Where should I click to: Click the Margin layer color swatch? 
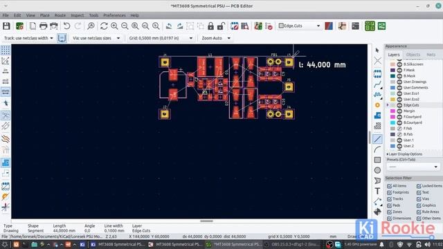pyautogui.click(x=392, y=111)
